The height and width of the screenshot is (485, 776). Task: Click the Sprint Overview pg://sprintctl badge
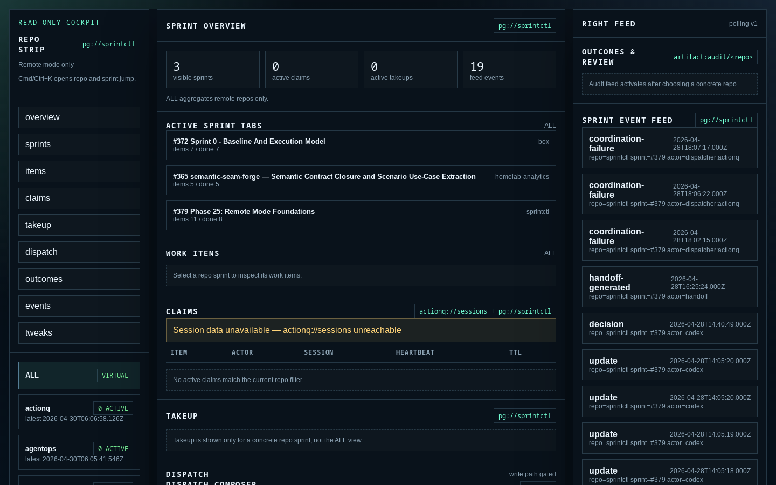click(525, 26)
